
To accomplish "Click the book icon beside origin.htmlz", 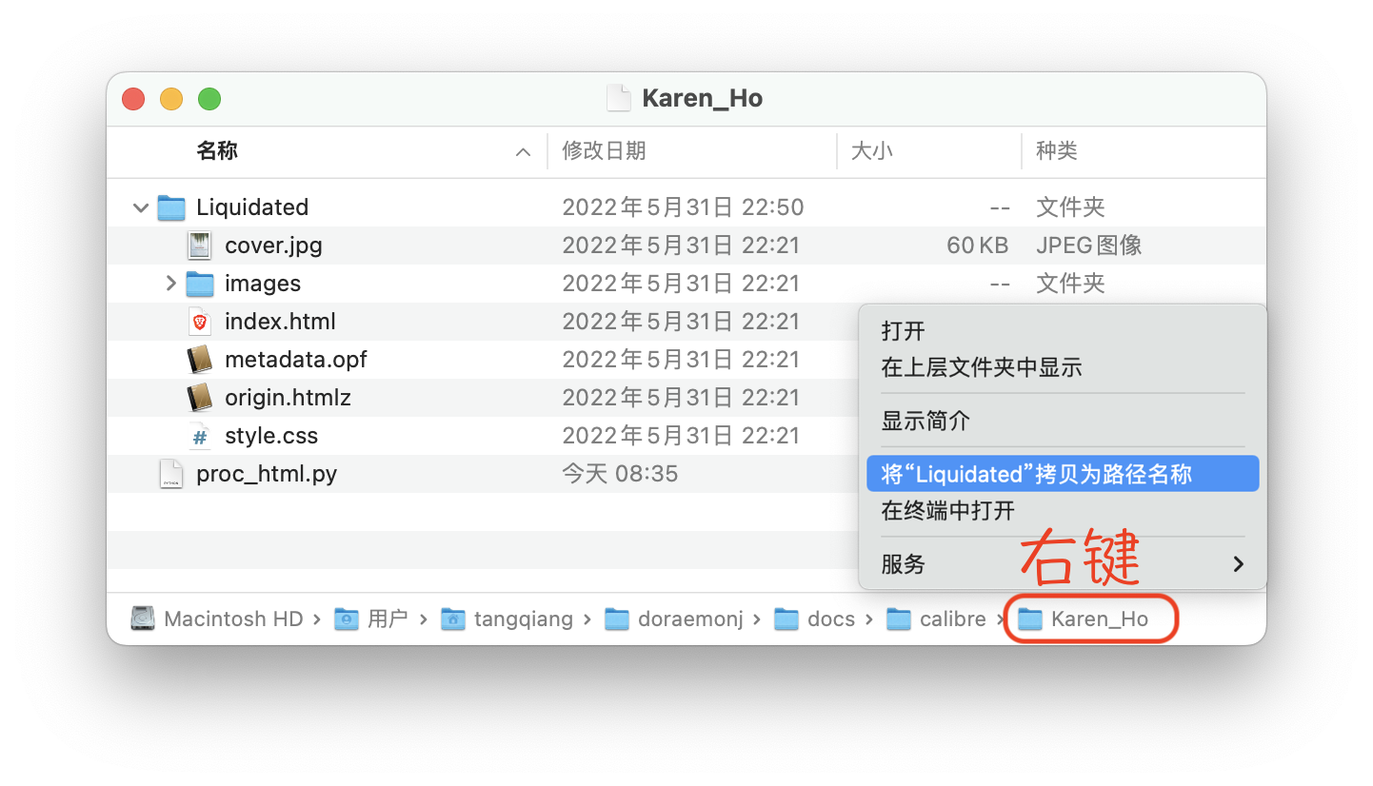I will (x=199, y=397).
